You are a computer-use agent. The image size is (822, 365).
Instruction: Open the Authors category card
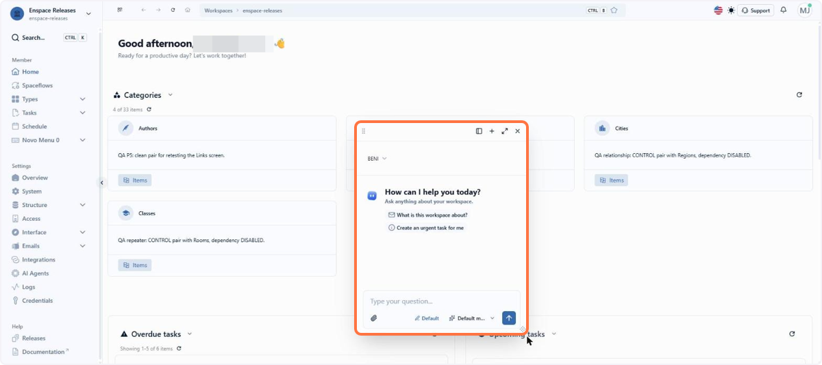pos(222,153)
